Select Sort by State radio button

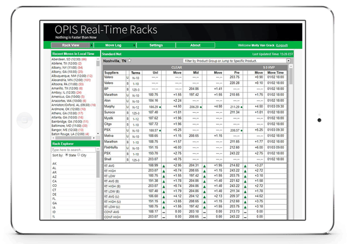66,155
